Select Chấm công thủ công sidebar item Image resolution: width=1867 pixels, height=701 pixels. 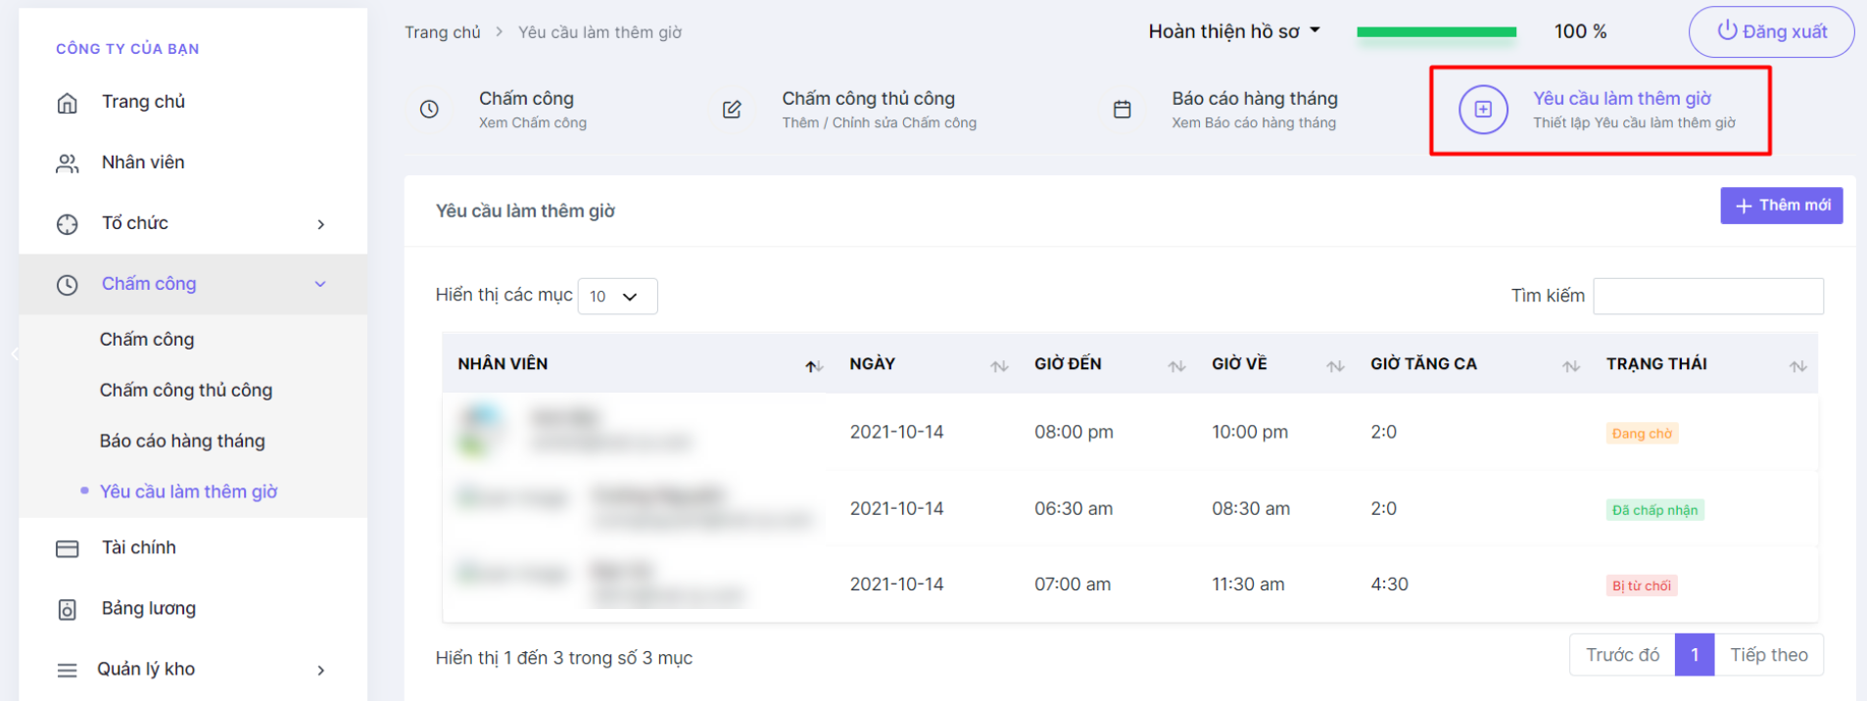point(186,390)
